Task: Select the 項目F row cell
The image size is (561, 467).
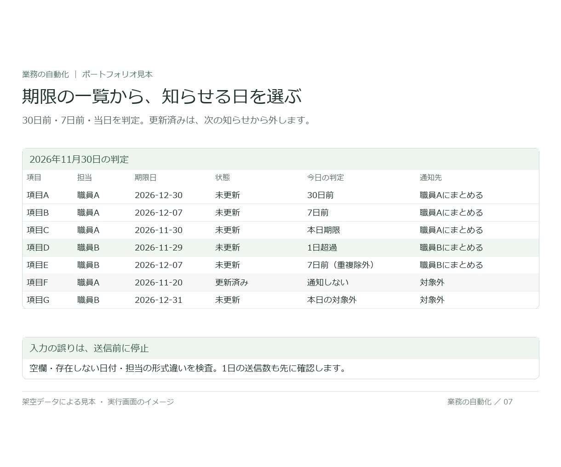Action: tap(37, 283)
